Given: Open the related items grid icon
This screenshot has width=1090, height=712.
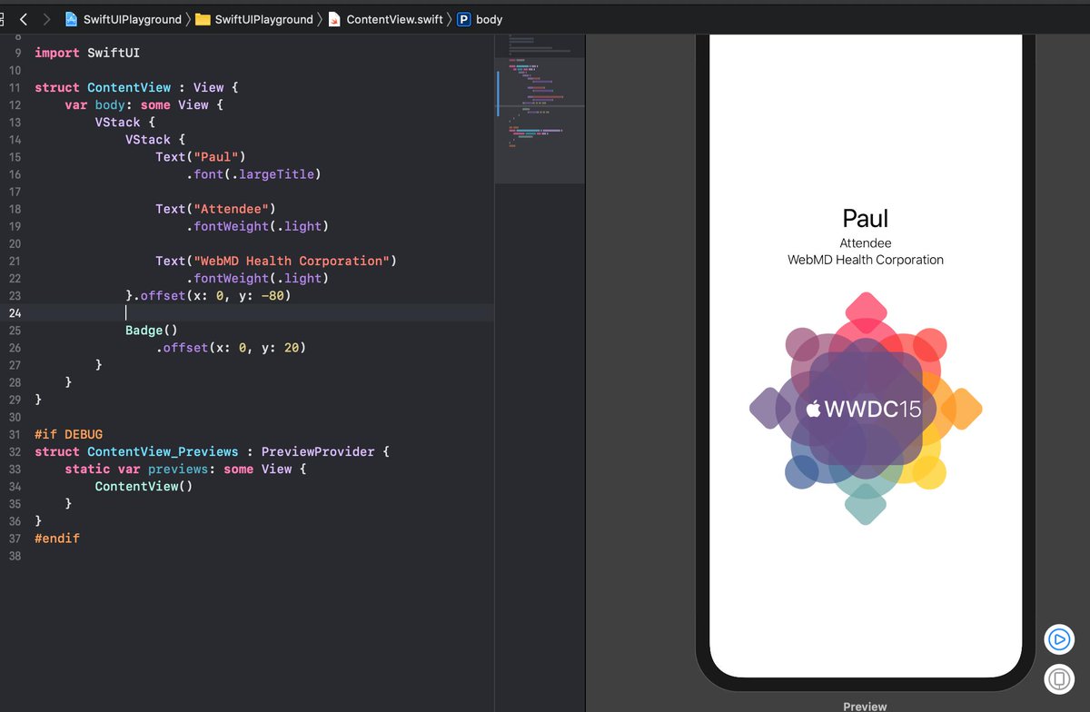Looking at the screenshot, I should click(3, 18).
